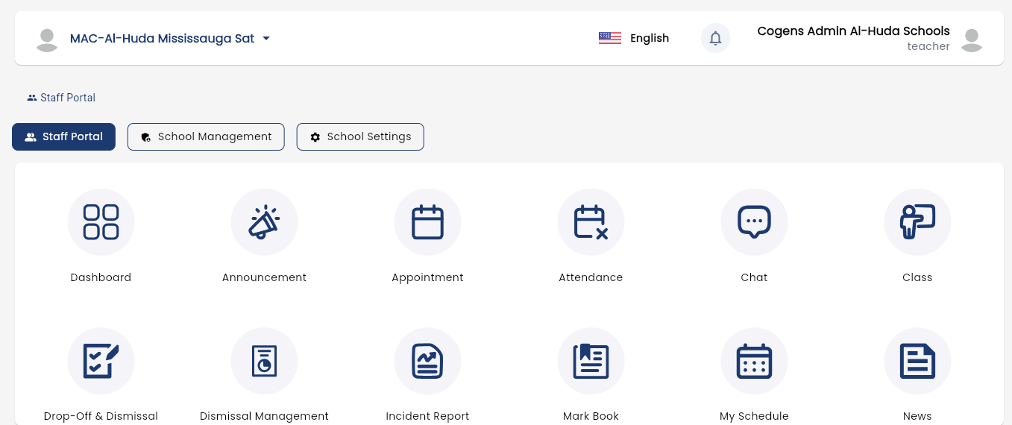The image size is (1012, 425).
Task: Click the user avatar next to teacher
Action: click(x=971, y=40)
